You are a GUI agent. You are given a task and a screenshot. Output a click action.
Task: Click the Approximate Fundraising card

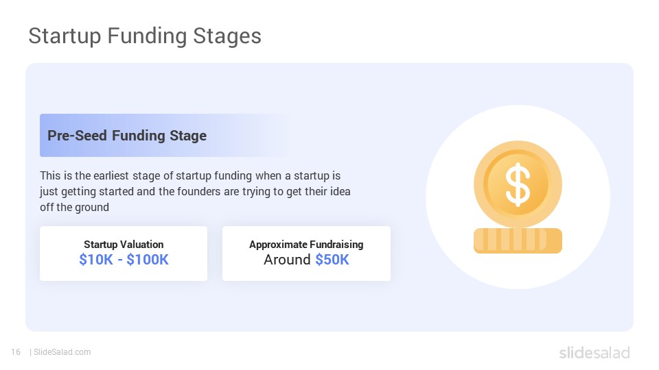point(306,254)
